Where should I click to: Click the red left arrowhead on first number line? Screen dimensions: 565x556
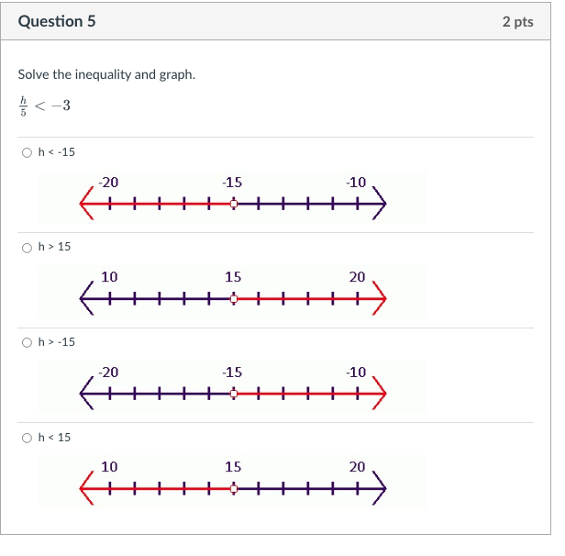click(86, 204)
